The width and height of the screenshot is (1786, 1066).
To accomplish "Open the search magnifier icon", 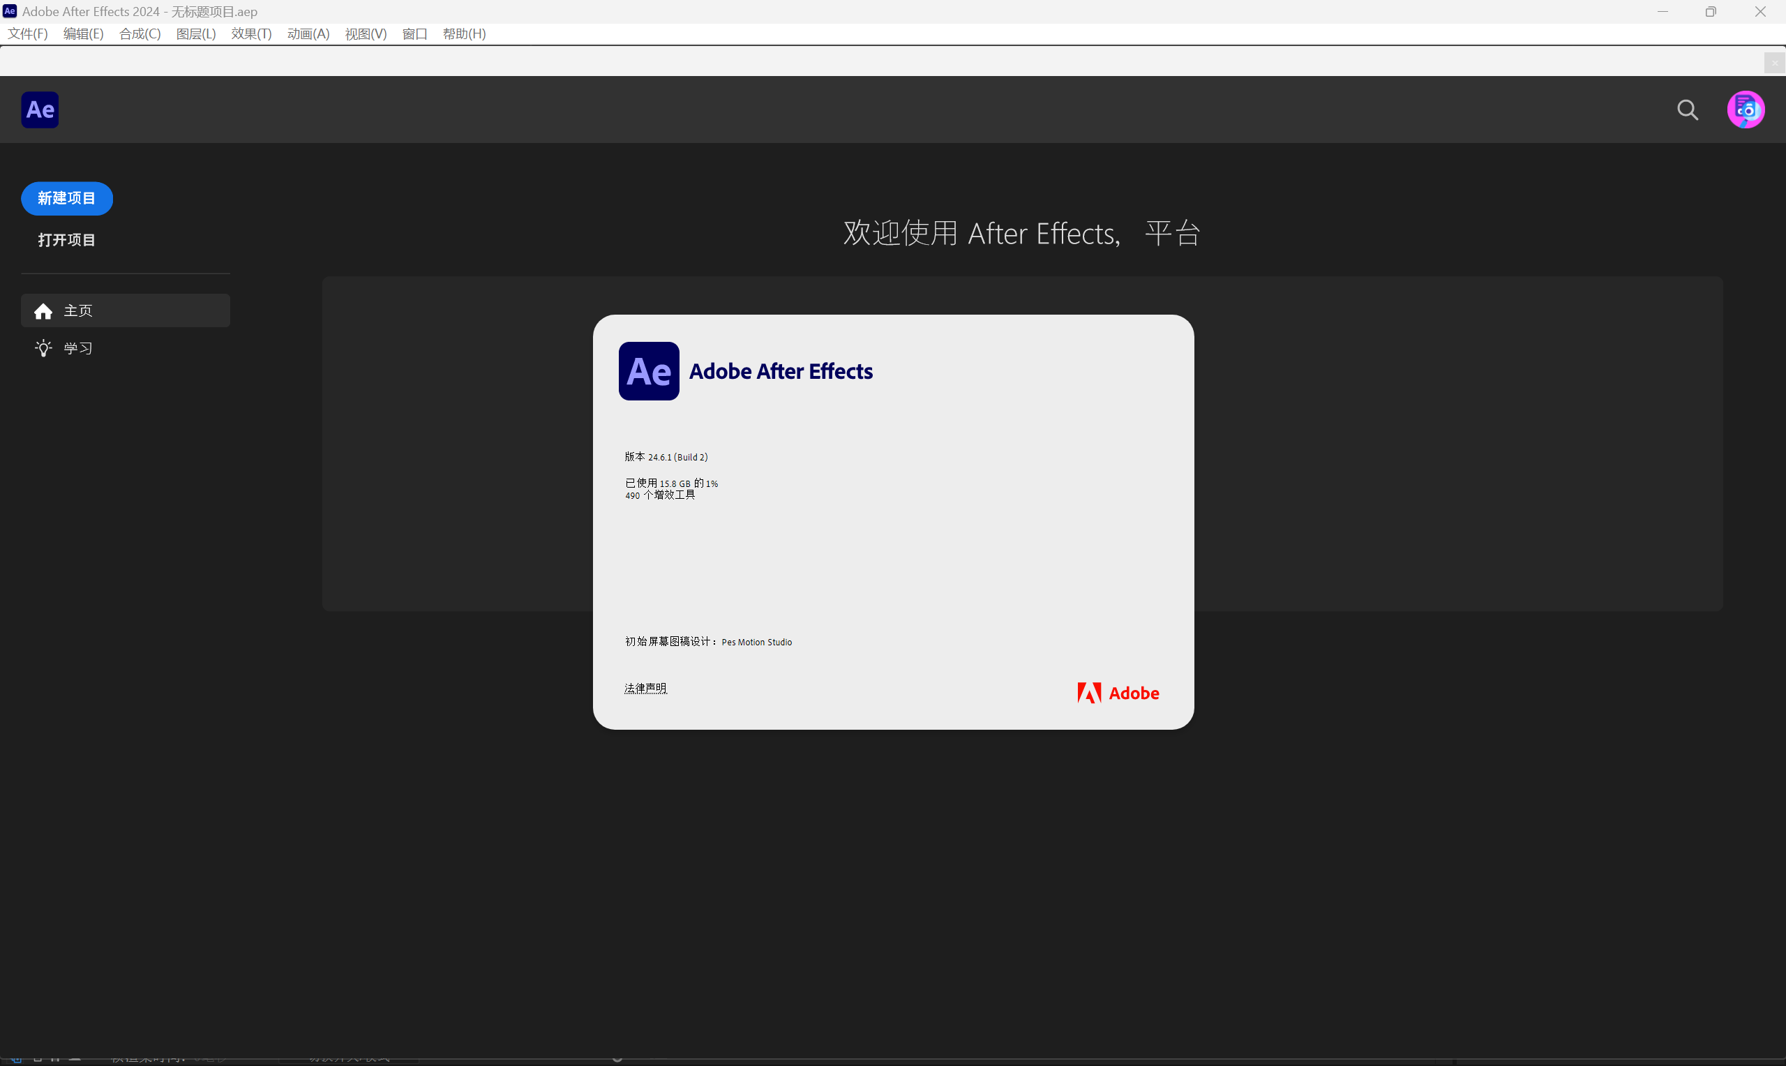I will coord(1687,110).
